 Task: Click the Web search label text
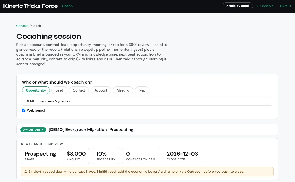pyautogui.click(x=36, y=110)
